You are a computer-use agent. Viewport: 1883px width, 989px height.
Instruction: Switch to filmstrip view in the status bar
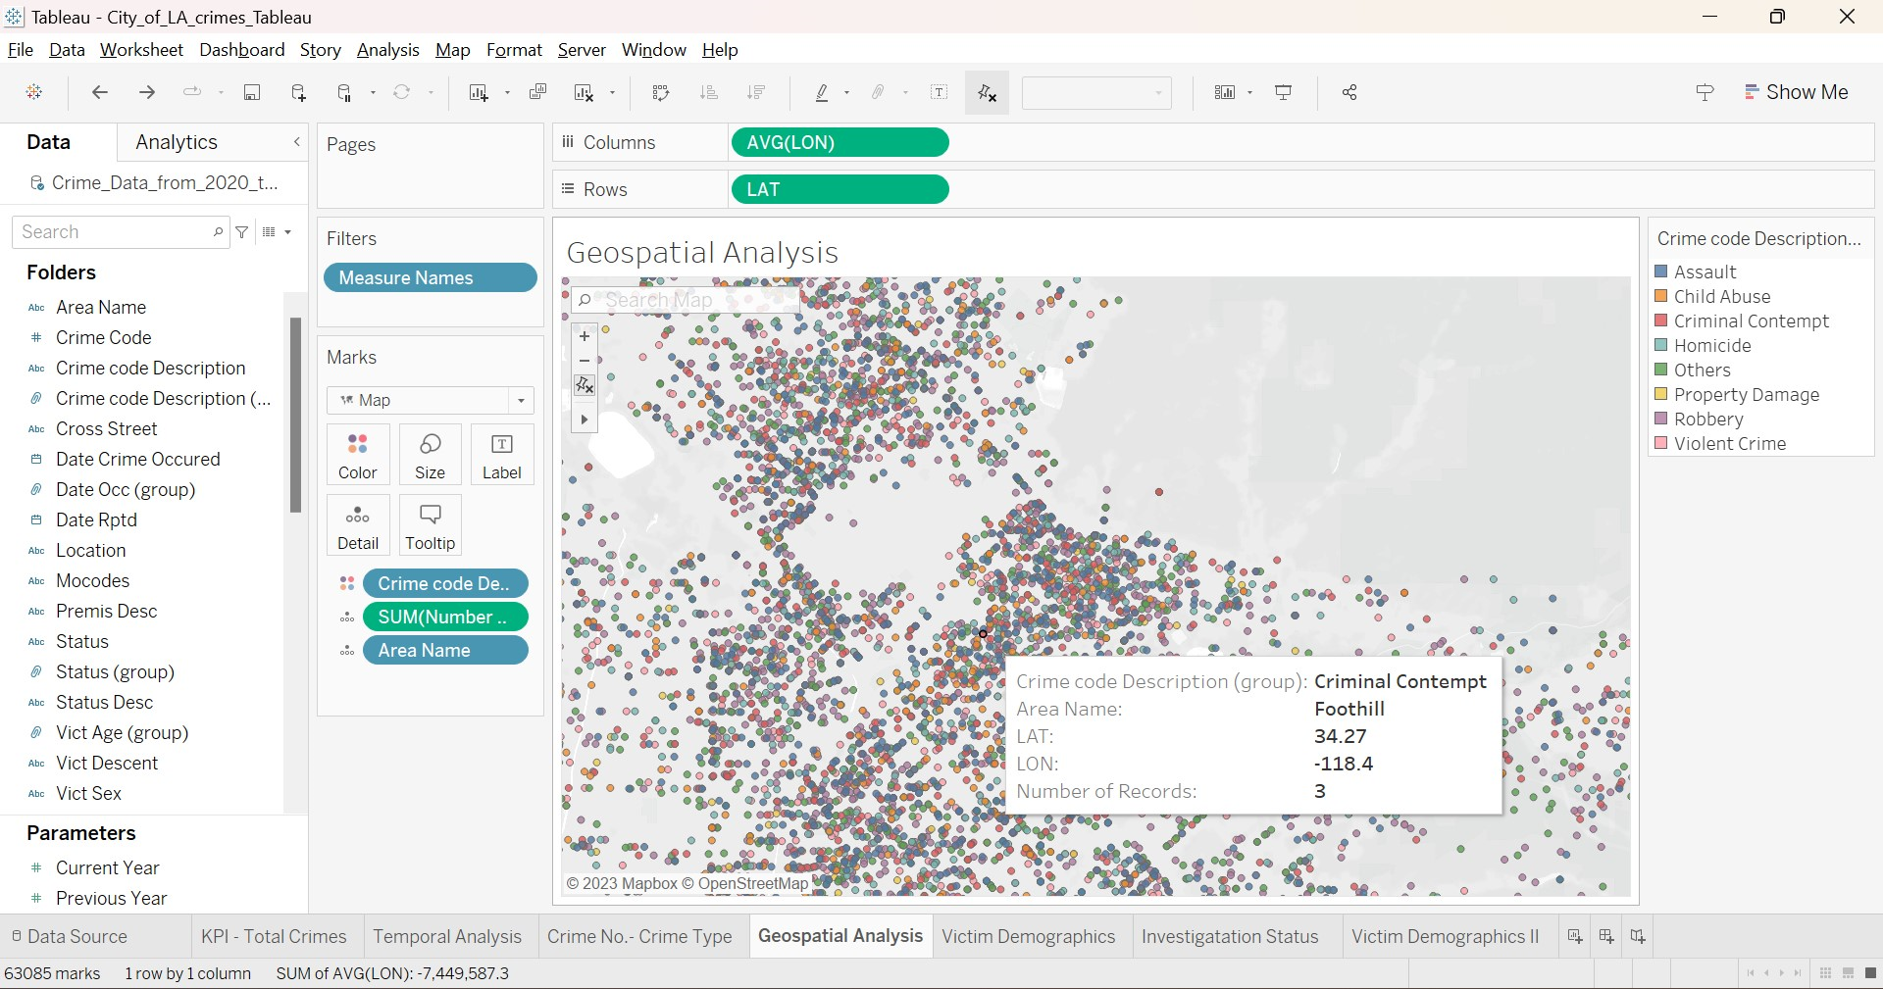(x=1848, y=973)
